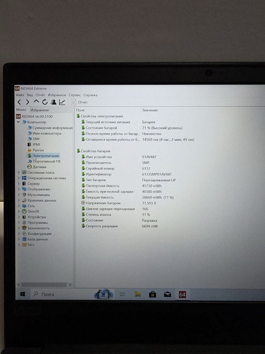The image size is (265, 354).
Task: Expand the Сервер node
Action: [x=18, y=183]
